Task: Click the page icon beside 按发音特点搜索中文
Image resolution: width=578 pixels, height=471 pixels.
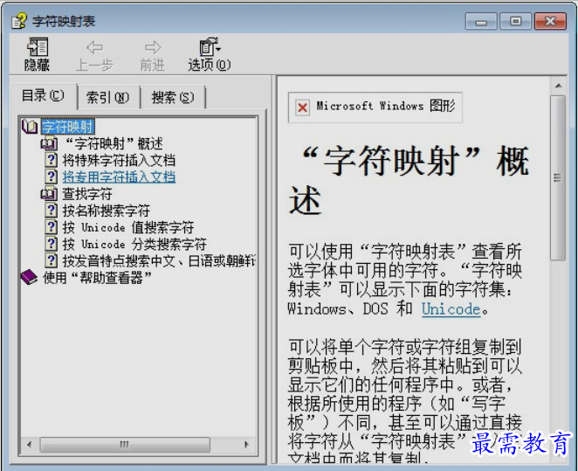Action: (x=51, y=260)
